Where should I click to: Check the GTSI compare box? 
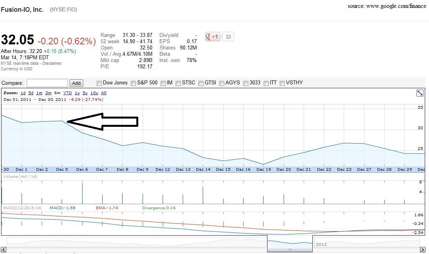coord(201,83)
